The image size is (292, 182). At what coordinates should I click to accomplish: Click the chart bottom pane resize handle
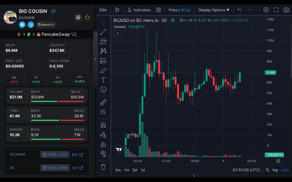(x=194, y=175)
